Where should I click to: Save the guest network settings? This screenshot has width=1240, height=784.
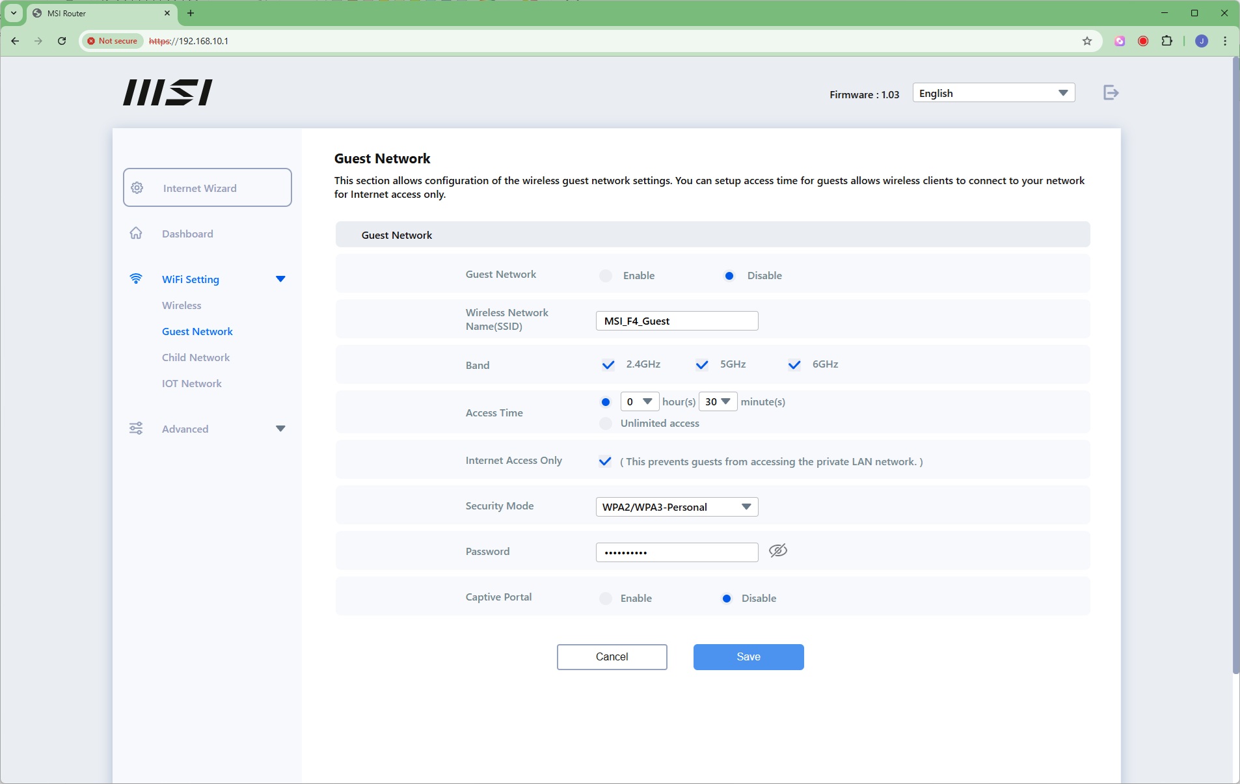pos(748,657)
